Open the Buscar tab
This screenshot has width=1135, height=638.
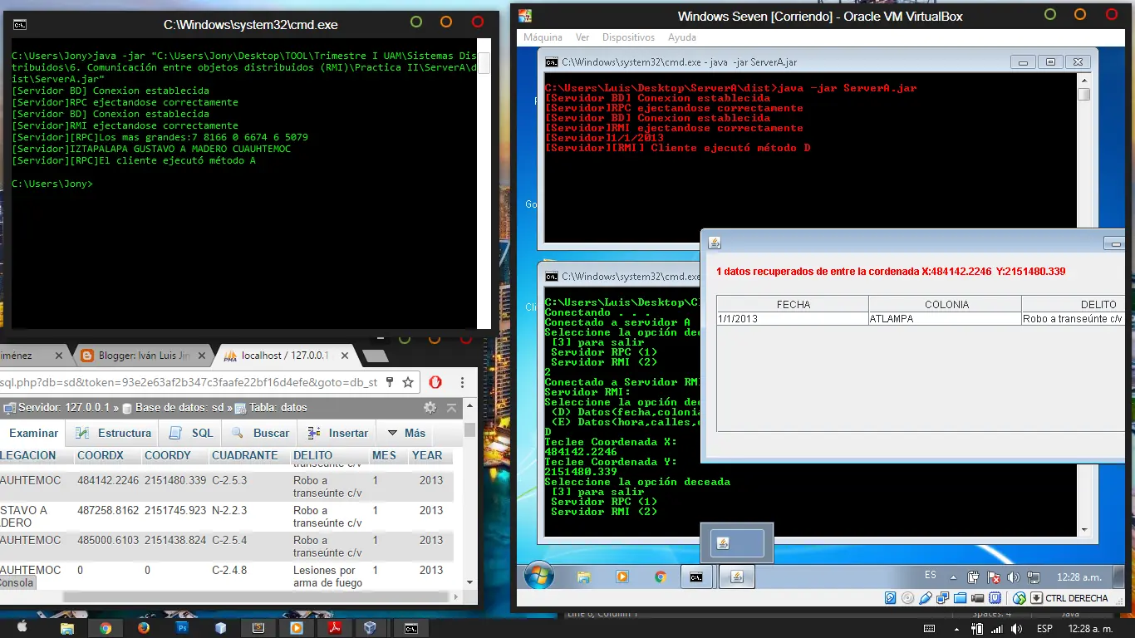(260, 433)
